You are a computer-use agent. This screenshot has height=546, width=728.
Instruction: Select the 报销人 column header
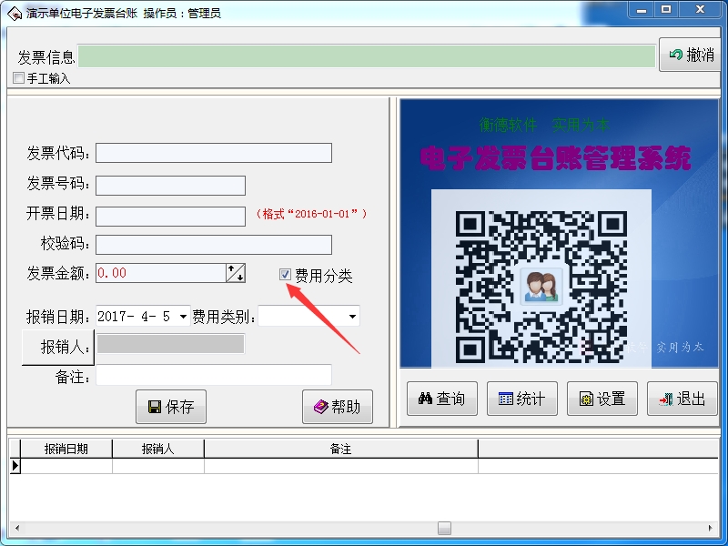click(157, 449)
